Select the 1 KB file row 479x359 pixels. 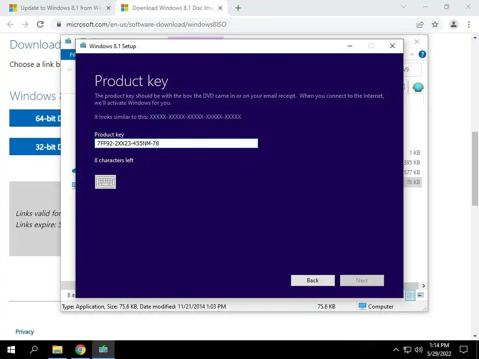pyautogui.click(x=413, y=153)
